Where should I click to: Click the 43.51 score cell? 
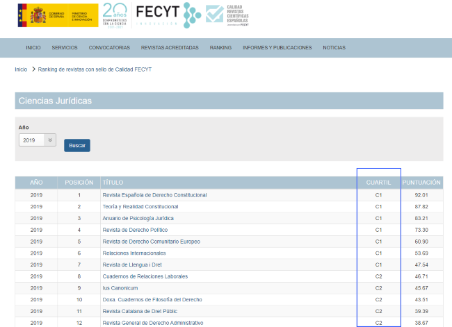[x=421, y=300]
